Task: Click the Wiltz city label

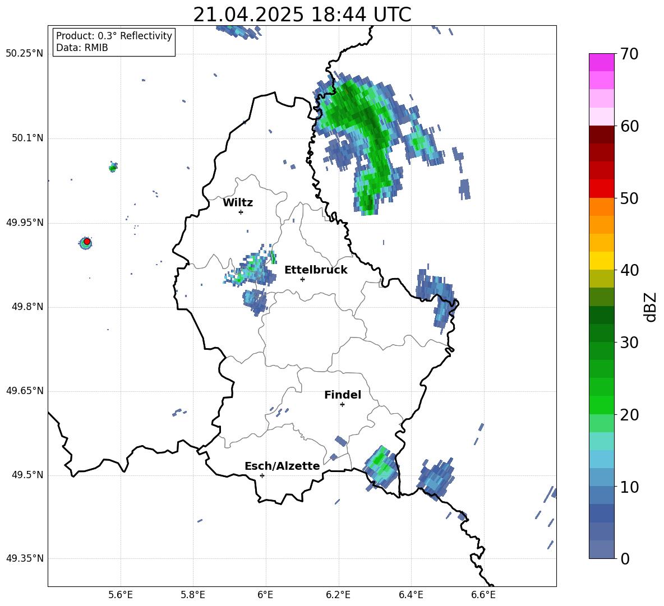Action: [238, 203]
